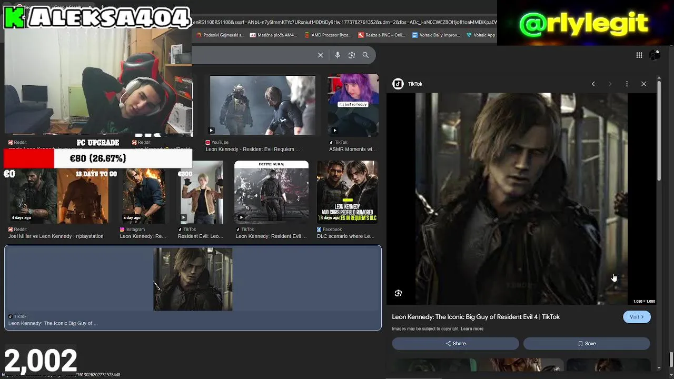Open the 'Voltaic App' bookmark
This screenshot has height=379, width=674.
click(481, 35)
